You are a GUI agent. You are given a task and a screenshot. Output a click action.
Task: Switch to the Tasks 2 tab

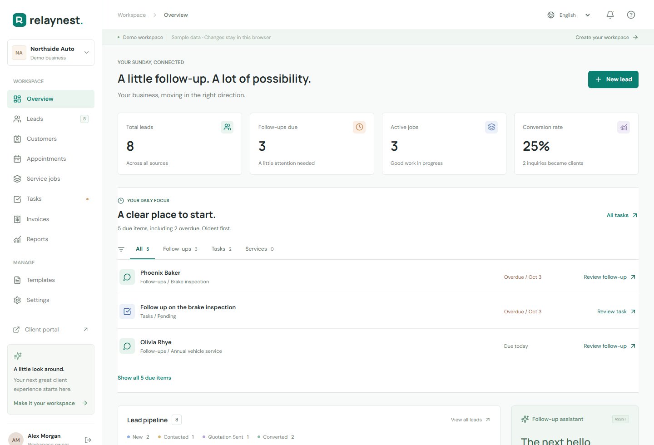[222, 249]
